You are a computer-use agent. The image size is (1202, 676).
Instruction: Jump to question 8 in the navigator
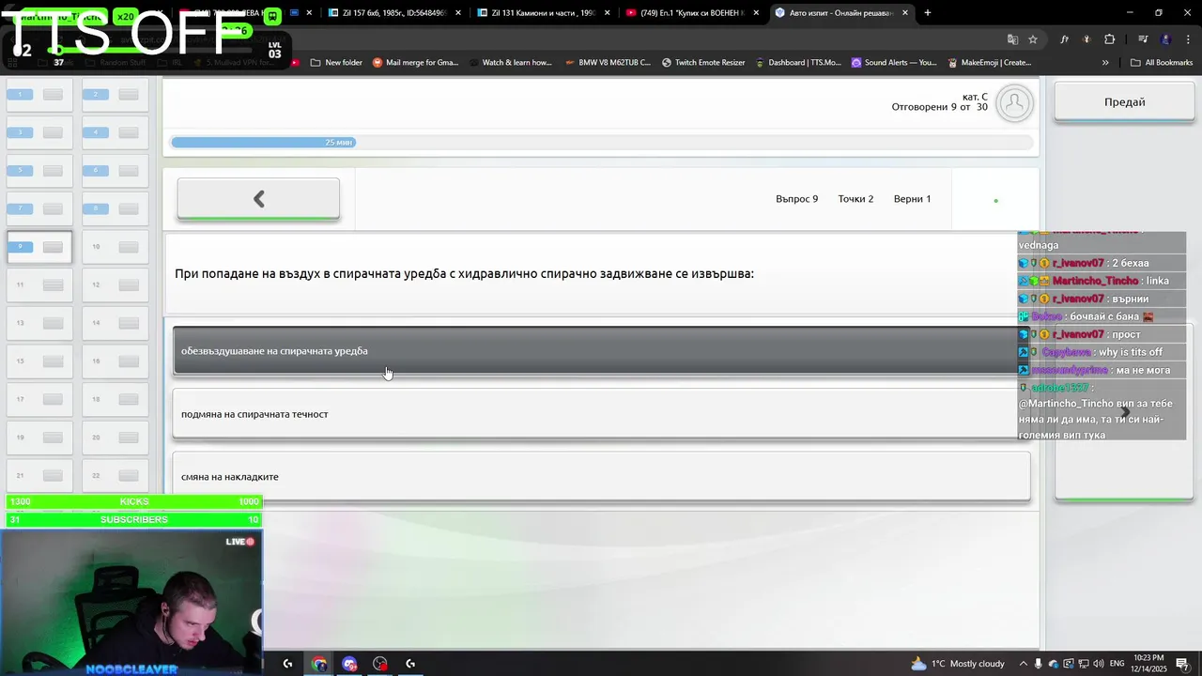(x=115, y=208)
